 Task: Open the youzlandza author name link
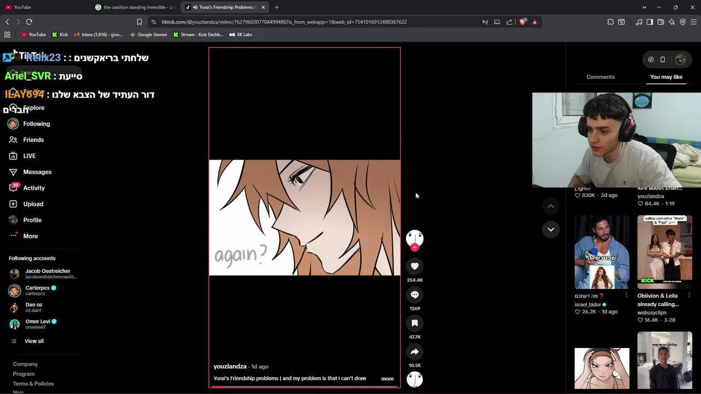[x=230, y=367]
